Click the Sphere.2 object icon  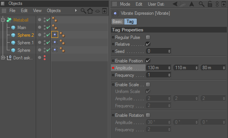[13, 35]
